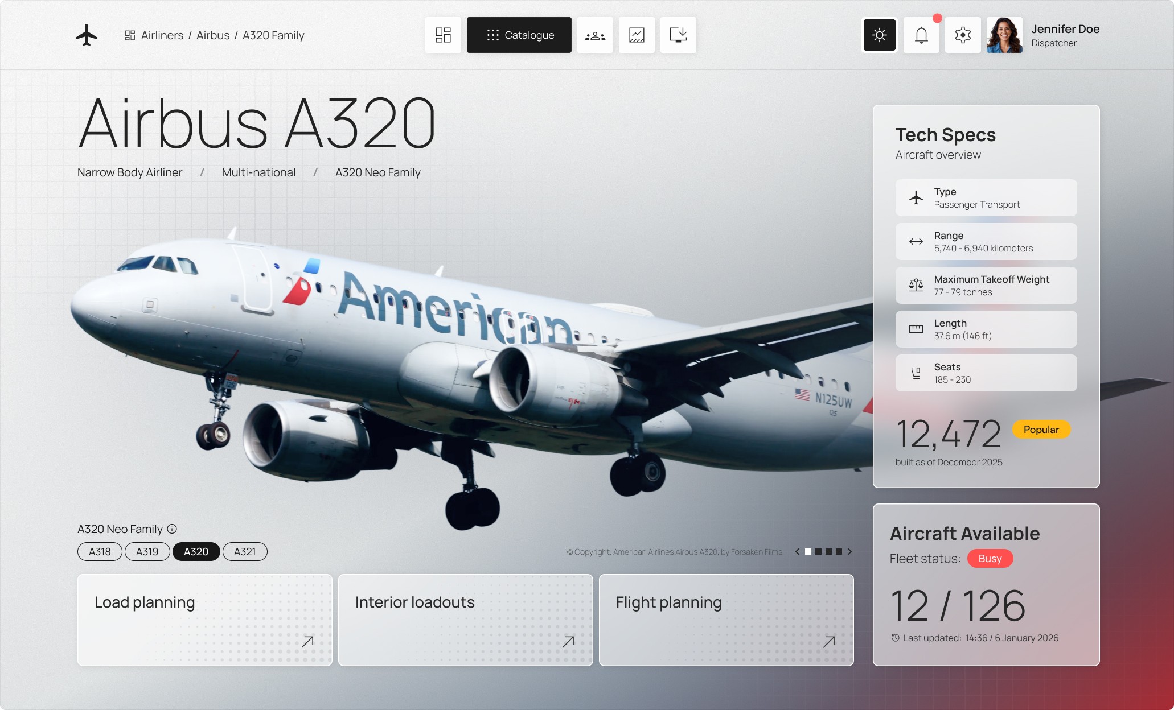Viewport: 1174px width, 710px height.
Task: Select the A321 variant pill
Action: (245, 552)
